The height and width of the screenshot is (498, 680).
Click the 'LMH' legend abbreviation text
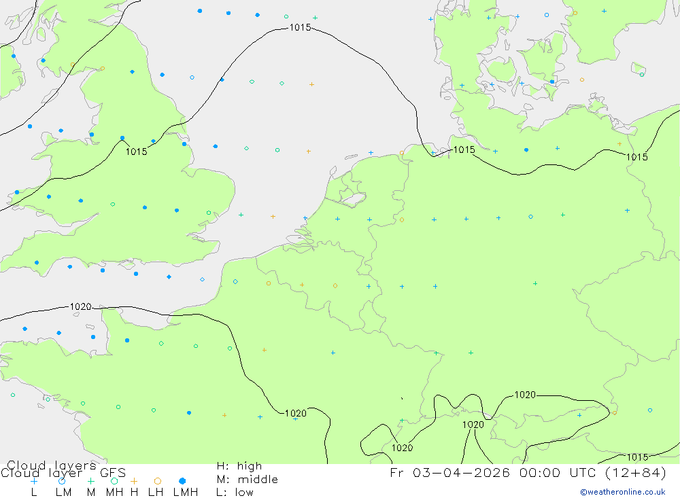coord(186,493)
